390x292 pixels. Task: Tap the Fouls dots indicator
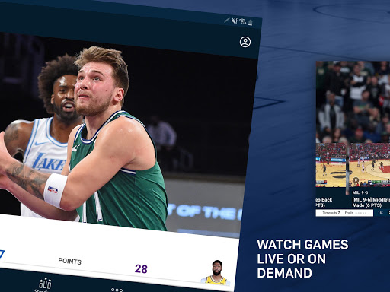tap(356, 213)
